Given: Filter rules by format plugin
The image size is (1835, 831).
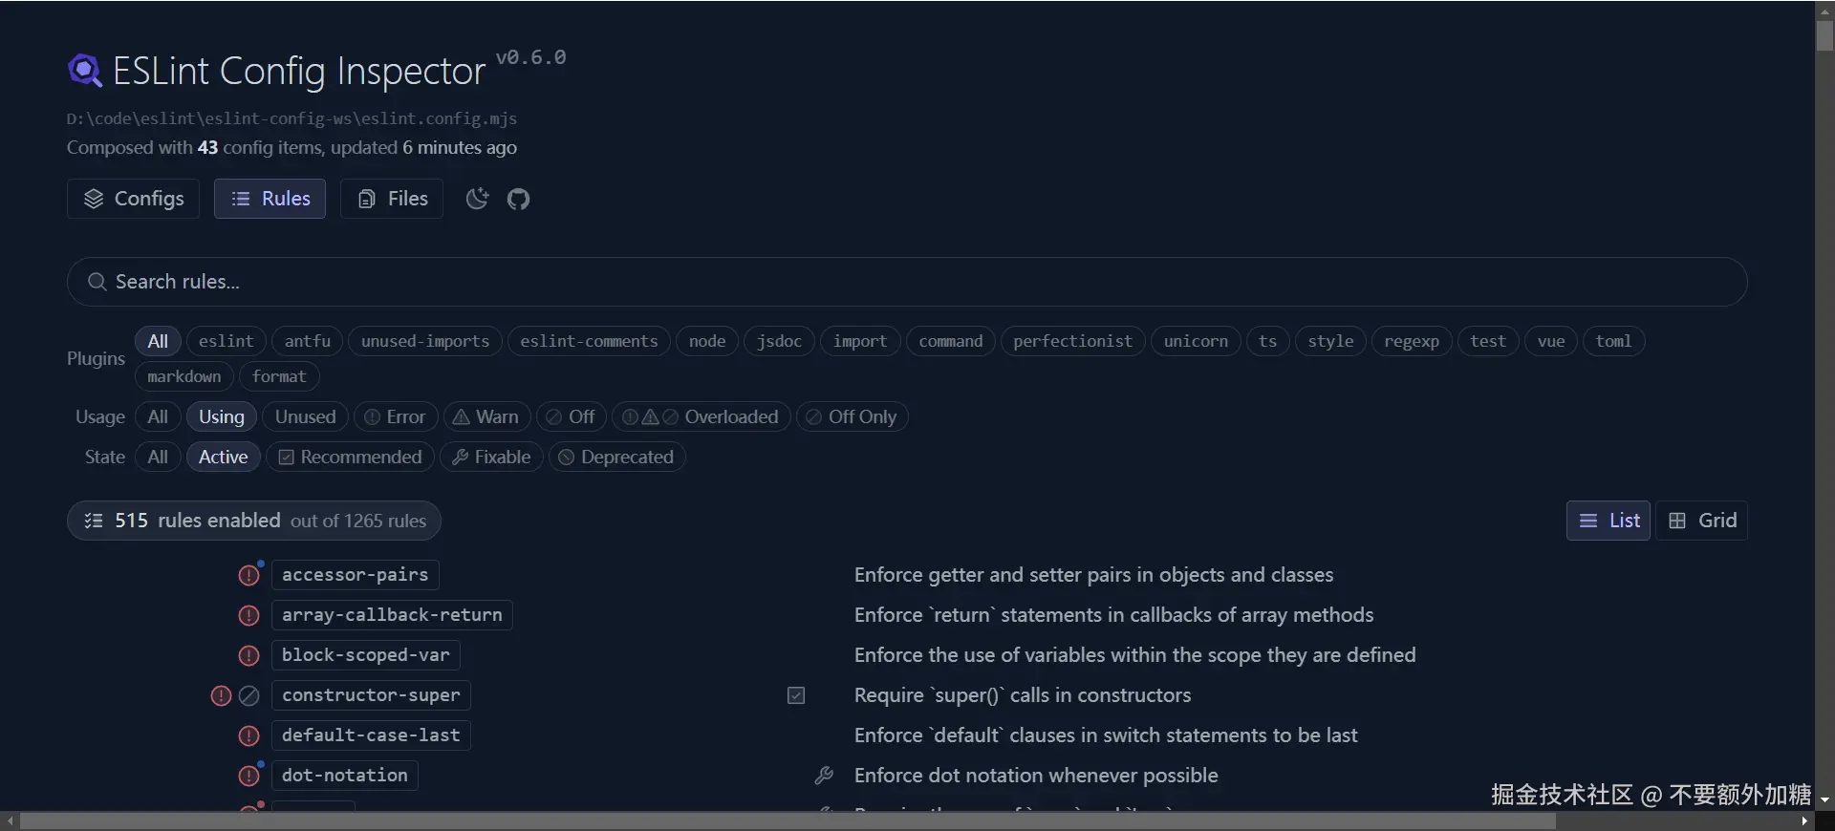Looking at the screenshot, I should 279,376.
